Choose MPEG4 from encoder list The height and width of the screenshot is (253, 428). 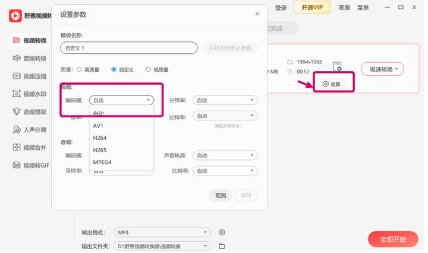point(121,162)
